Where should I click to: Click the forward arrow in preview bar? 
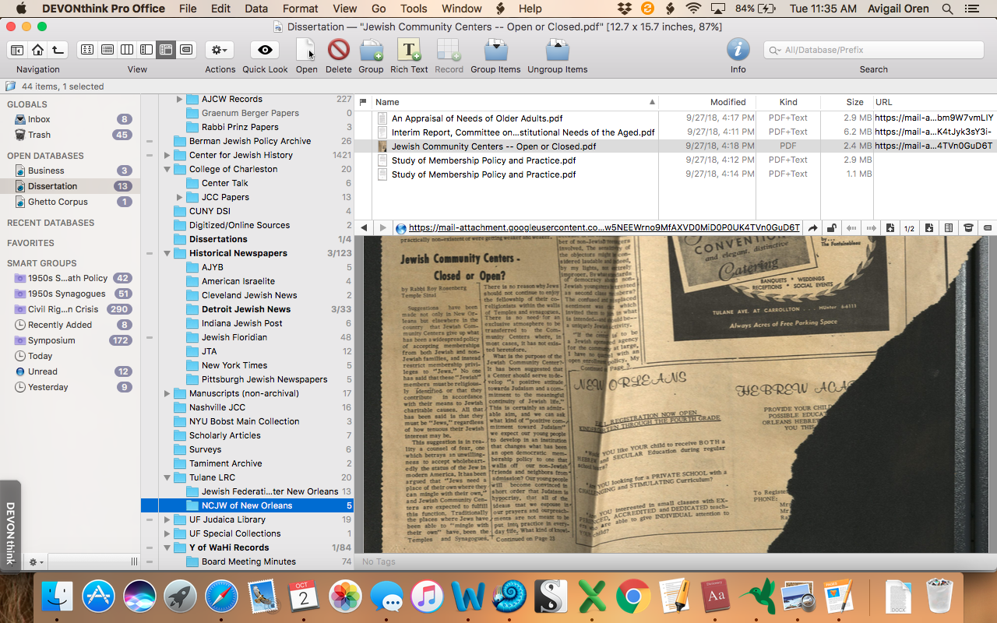point(382,228)
